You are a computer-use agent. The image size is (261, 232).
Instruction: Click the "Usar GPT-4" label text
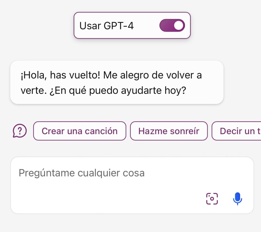point(107,26)
